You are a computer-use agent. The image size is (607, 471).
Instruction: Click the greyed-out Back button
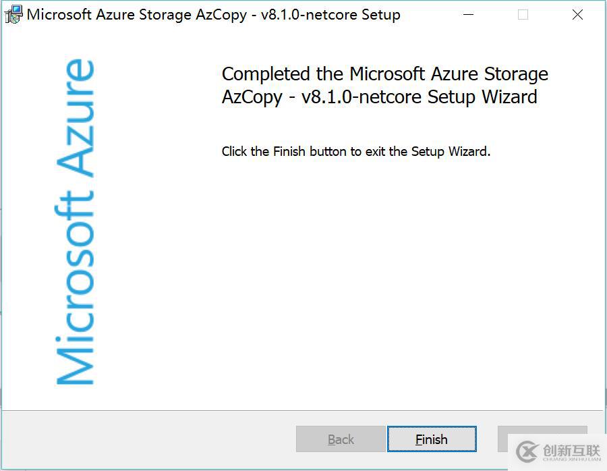click(x=341, y=439)
